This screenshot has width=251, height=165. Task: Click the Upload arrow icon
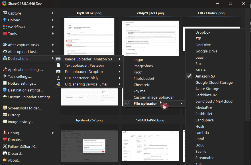[x=5, y=20]
